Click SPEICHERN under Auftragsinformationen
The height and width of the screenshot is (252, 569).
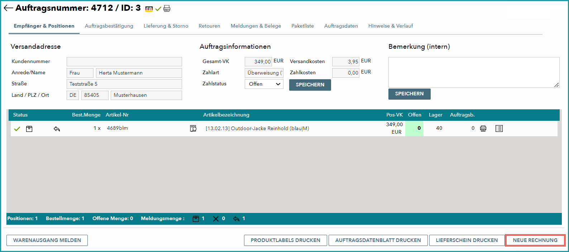[310, 85]
